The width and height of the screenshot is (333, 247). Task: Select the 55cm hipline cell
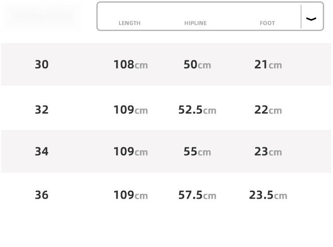pyautogui.click(x=197, y=152)
